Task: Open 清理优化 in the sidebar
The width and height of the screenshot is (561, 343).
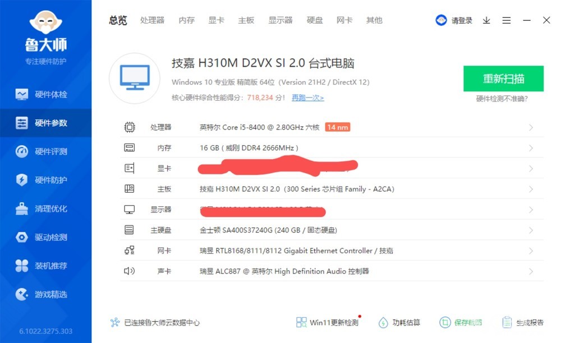Action: click(x=45, y=208)
